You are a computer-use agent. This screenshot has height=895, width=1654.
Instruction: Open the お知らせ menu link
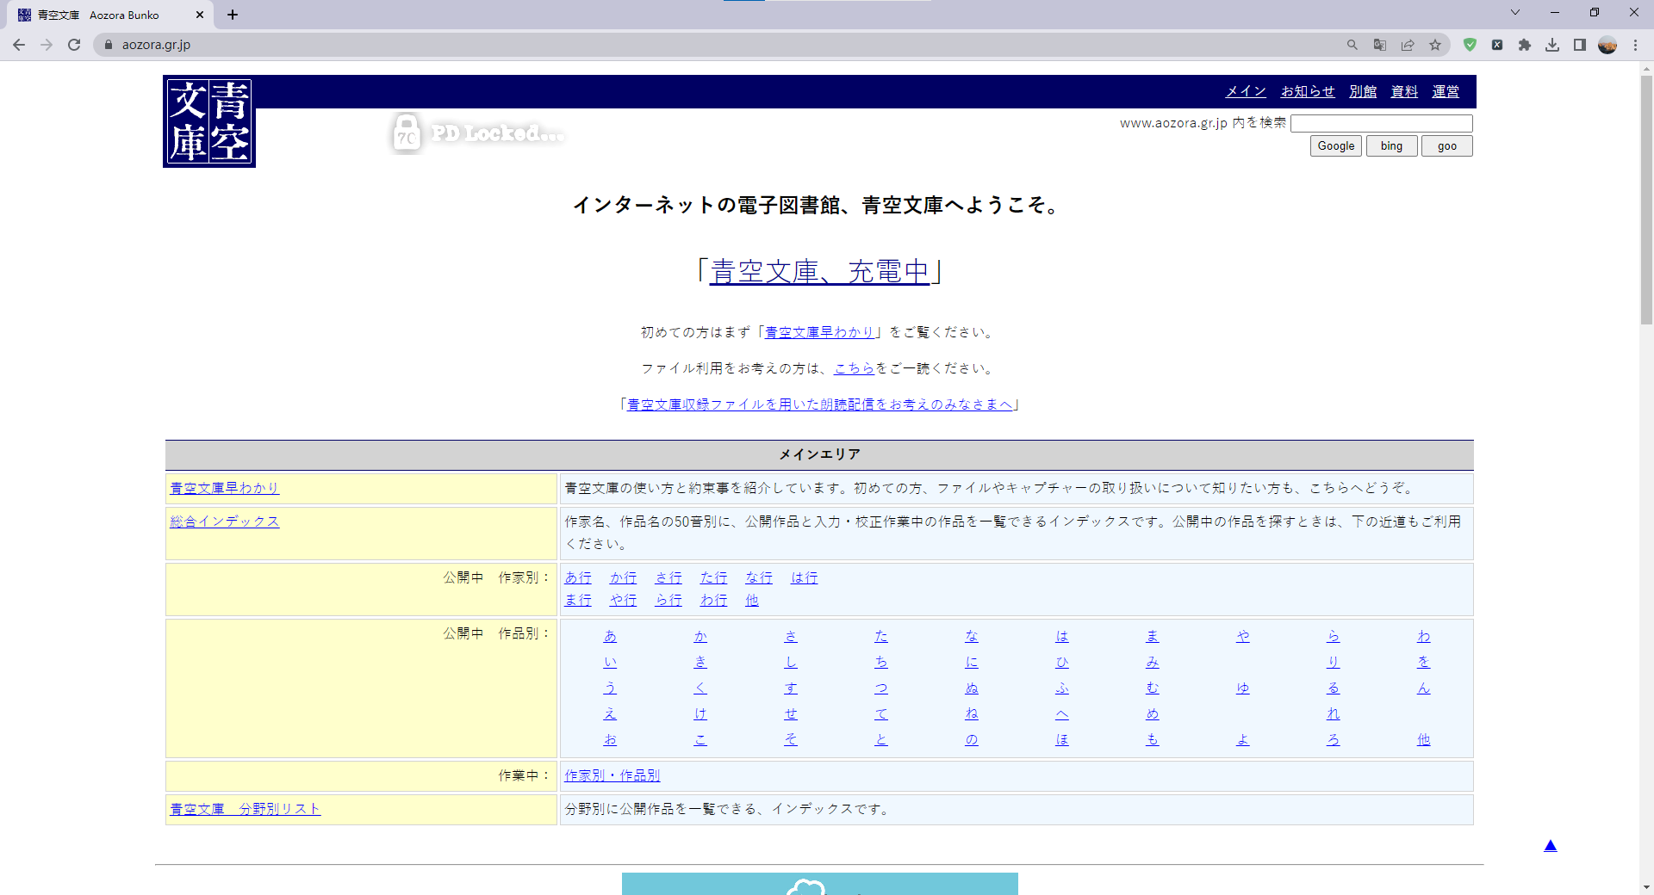[x=1308, y=91]
